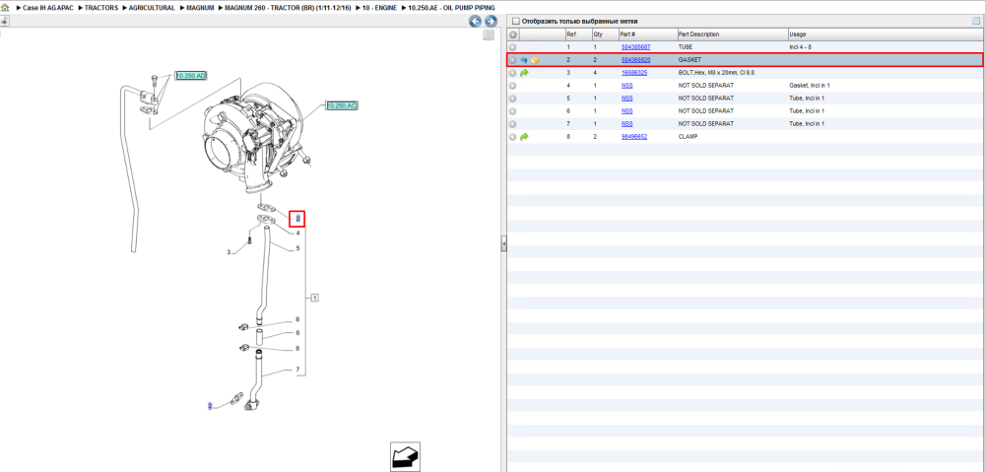Navigate to previous figure with blue back arrow
The width and height of the screenshot is (985, 472).
tap(476, 21)
